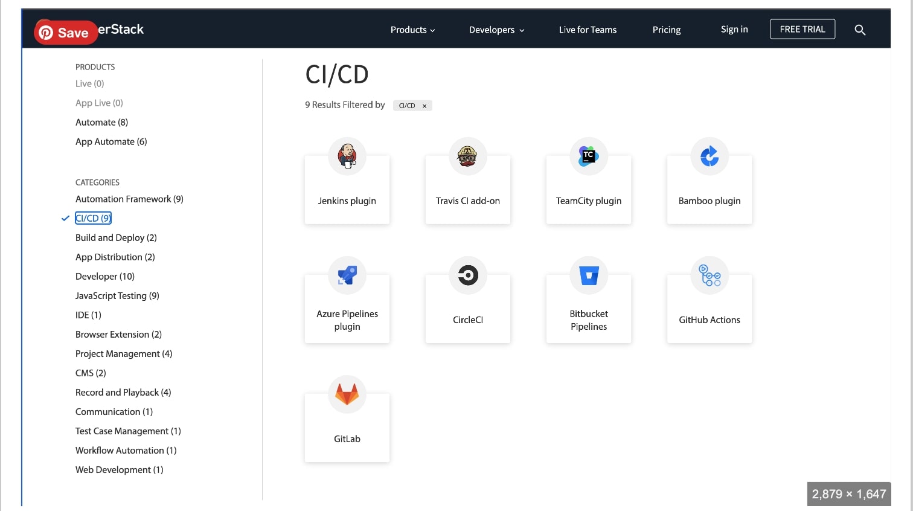The width and height of the screenshot is (913, 511).
Task: Go to Live for Teams
Action: click(x=588, y=30)
